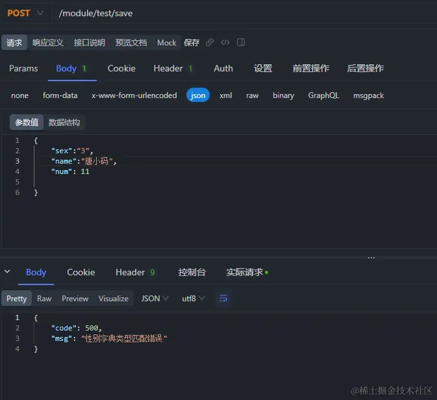Select the binary body type

(x=283, y=95)
